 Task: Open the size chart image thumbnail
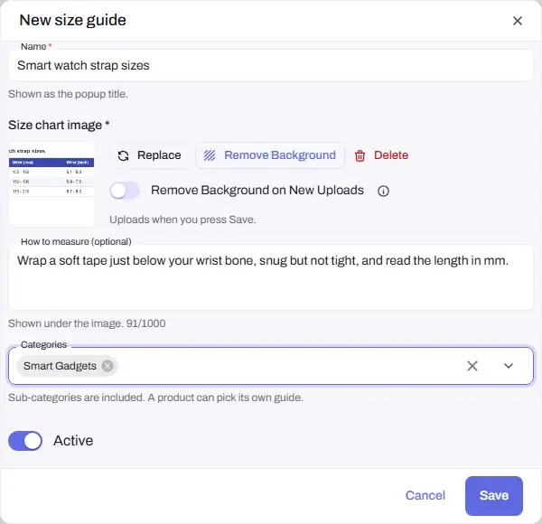[x=51, y=184]
